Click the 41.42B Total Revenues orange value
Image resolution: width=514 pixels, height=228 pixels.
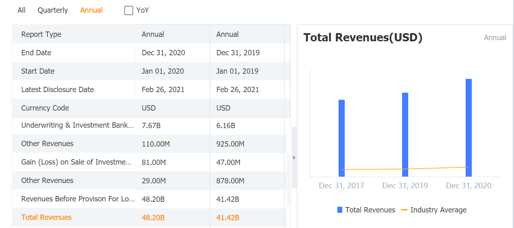point(228,217)
